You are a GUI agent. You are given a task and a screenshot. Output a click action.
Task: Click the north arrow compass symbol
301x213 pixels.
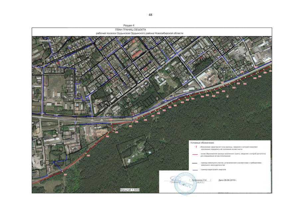click(264, 51)
